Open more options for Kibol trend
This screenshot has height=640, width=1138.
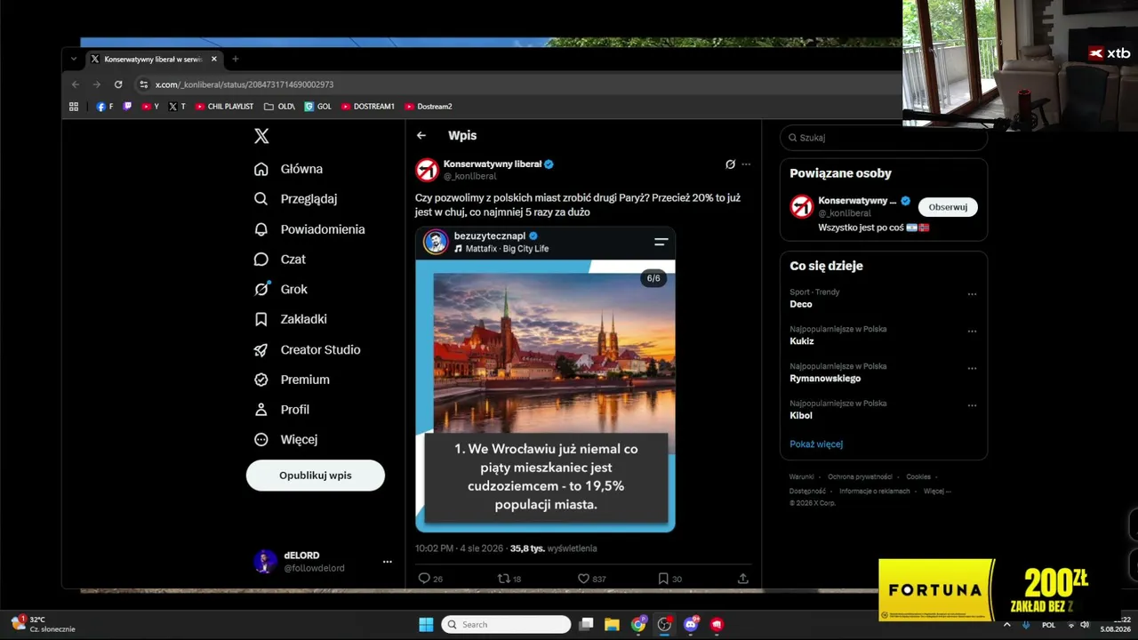[972, 406]
